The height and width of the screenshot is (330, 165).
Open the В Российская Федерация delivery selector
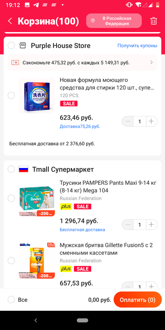coord(114,21)
